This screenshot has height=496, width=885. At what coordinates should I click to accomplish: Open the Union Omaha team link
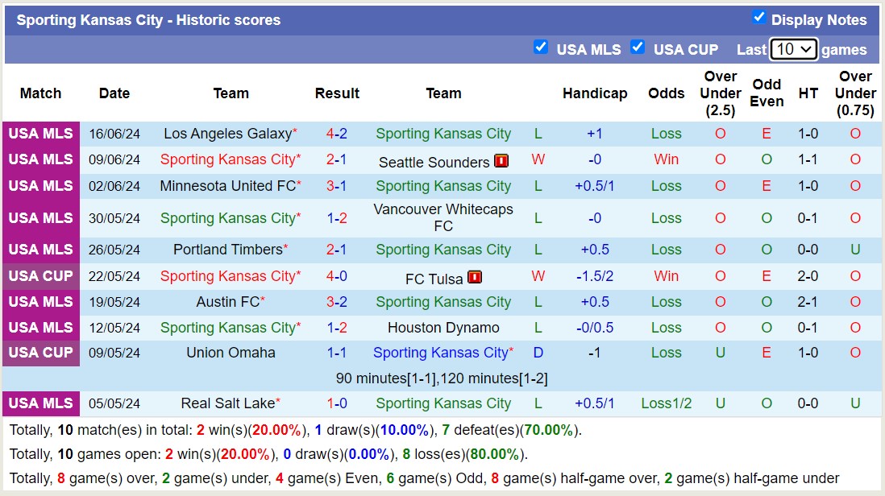231,353
